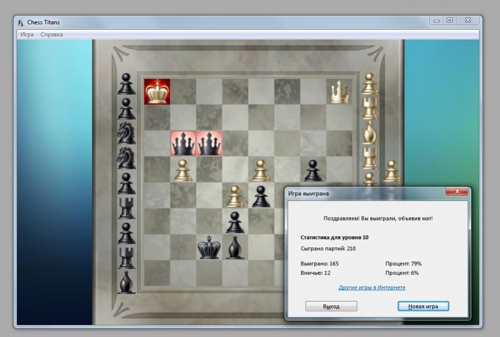
Task: Select the black pawn directly above the black bishop
Action: [x=235, y=222]
